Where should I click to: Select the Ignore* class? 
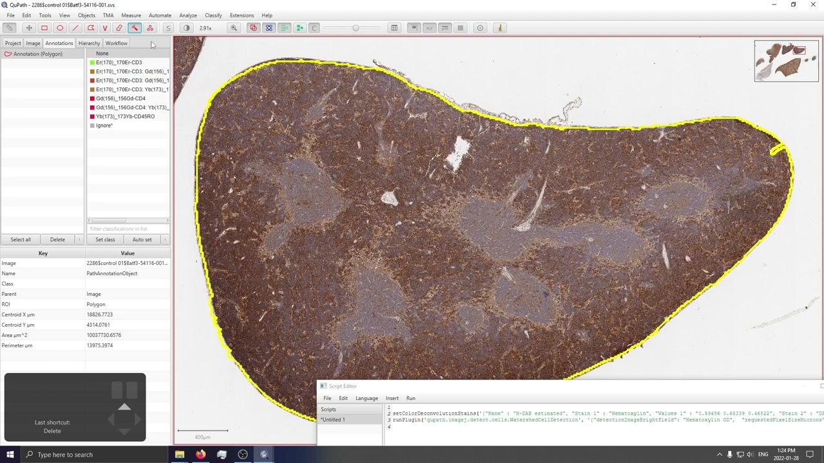point(129,125)
